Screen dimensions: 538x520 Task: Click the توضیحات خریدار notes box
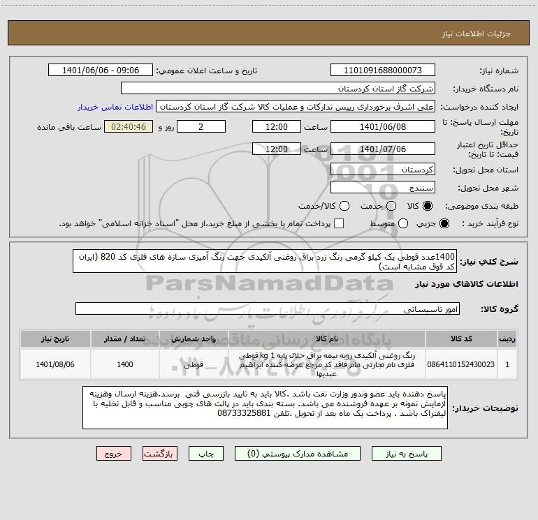(x=265, y=408)
